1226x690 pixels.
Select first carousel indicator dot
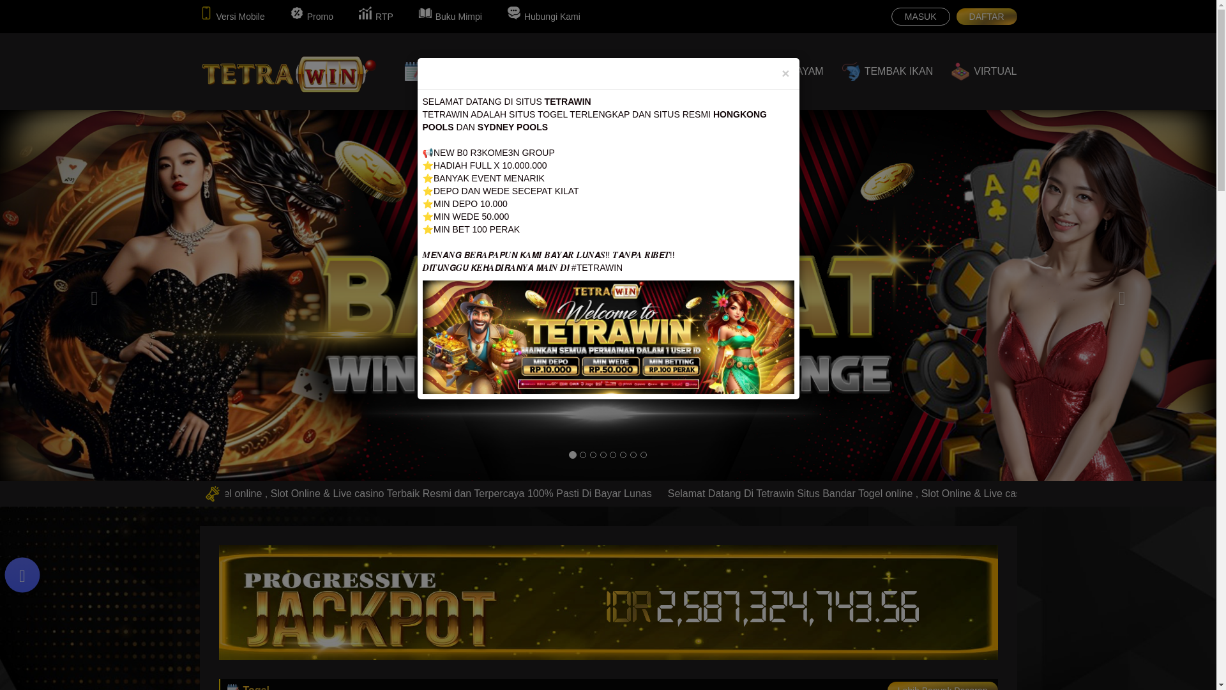tap(573, 455)
